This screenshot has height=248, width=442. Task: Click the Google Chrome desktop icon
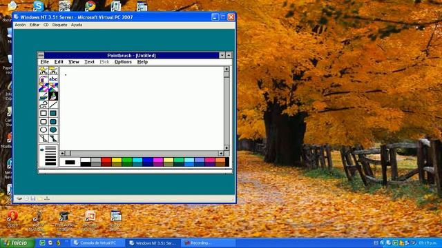[x=90, y=6]
